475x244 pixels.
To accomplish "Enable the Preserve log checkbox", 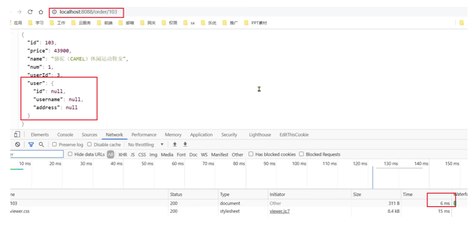I will (x=55, y=144).
